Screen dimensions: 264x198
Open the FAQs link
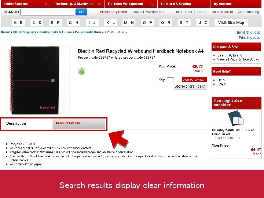click(221, 84)
